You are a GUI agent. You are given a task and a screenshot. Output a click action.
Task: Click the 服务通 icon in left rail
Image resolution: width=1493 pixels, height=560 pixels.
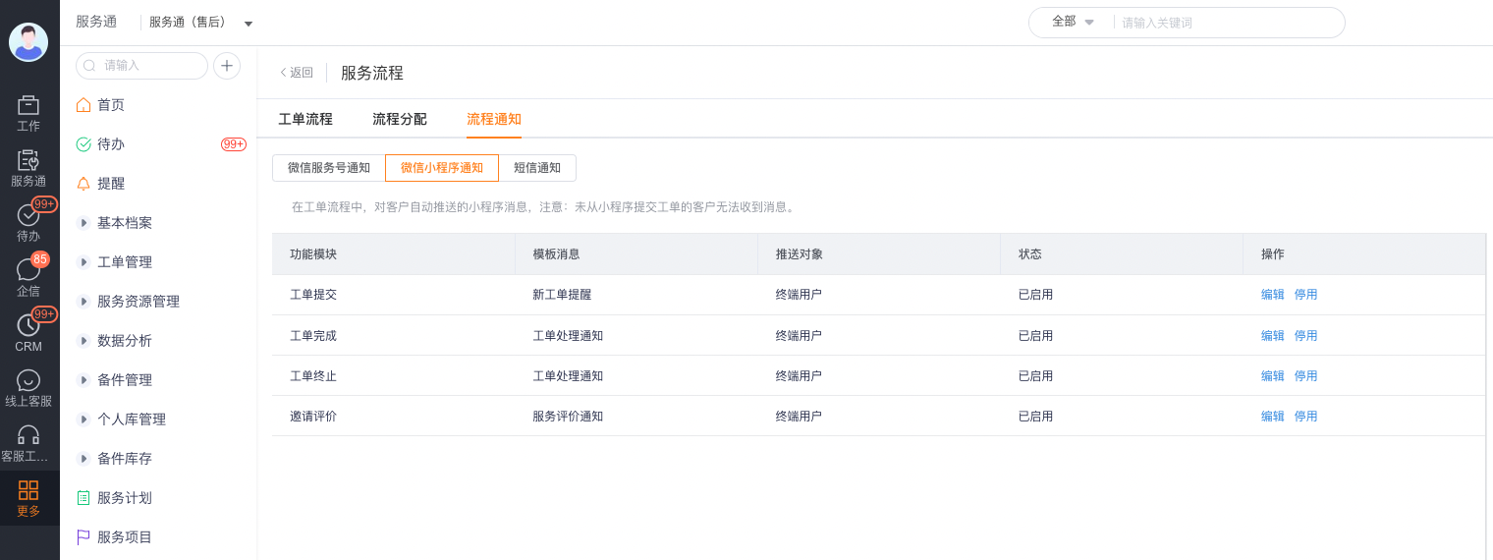pos(28,161)
